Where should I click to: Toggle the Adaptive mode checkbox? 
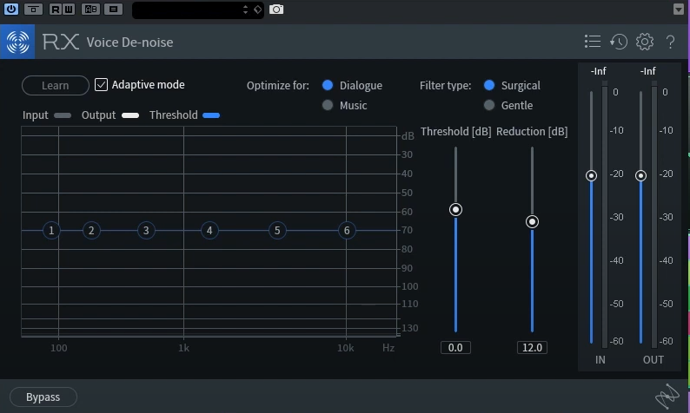point(101,85)
